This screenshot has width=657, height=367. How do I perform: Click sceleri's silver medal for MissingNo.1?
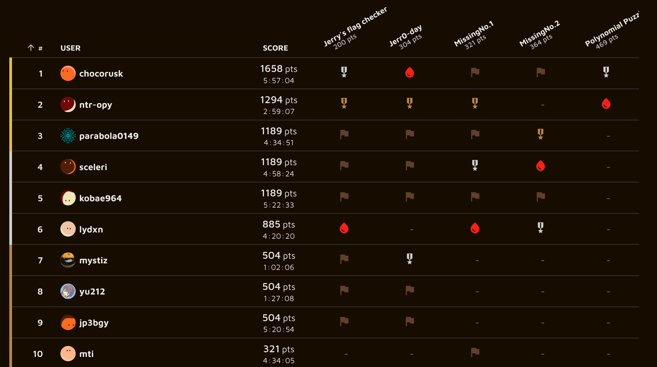tap(475, 165)
